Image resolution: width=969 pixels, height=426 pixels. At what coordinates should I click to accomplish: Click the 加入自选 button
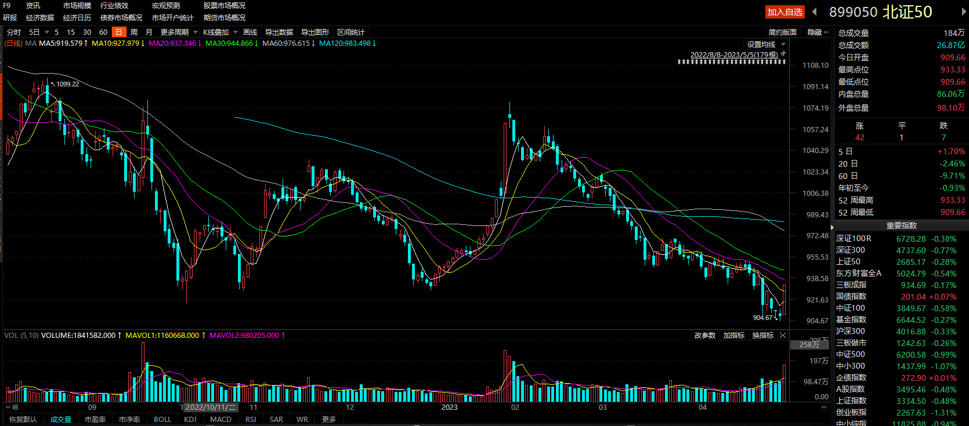(x=784, y=12)
